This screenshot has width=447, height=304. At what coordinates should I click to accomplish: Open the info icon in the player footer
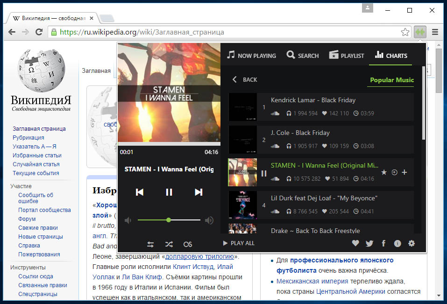coord(397,243)
